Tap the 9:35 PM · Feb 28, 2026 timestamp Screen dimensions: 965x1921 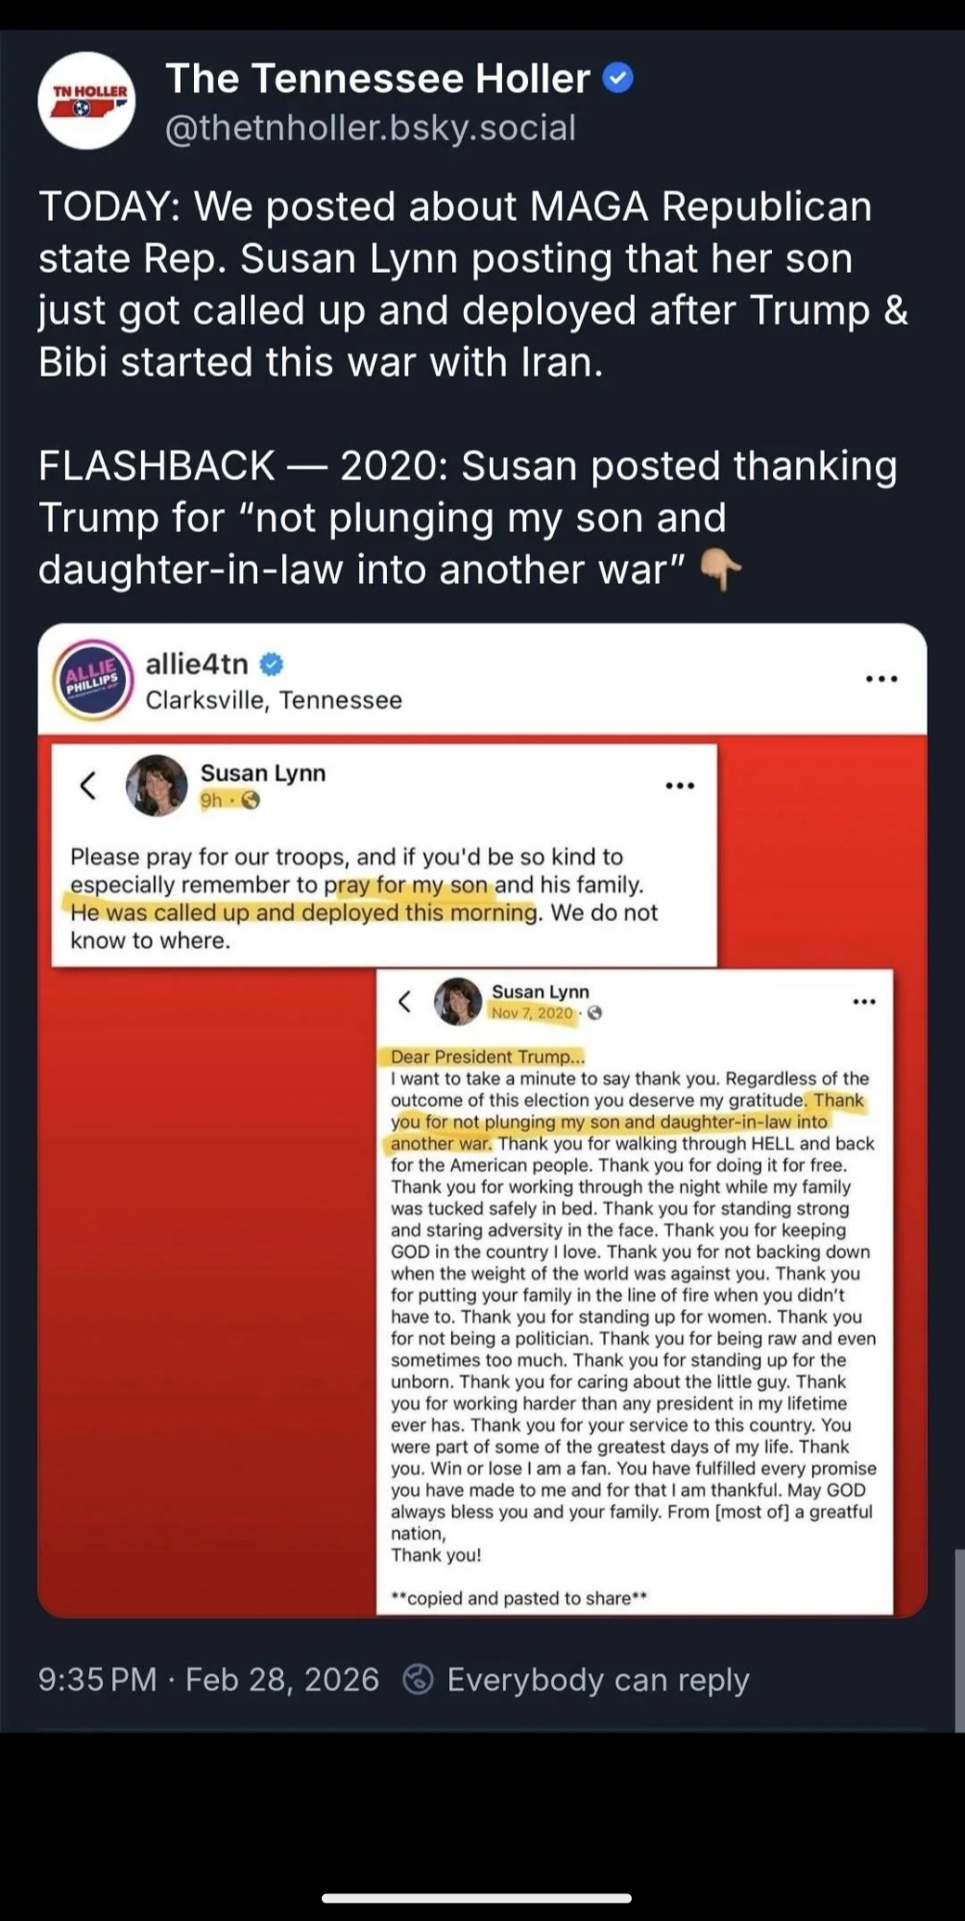(208, 1679)
